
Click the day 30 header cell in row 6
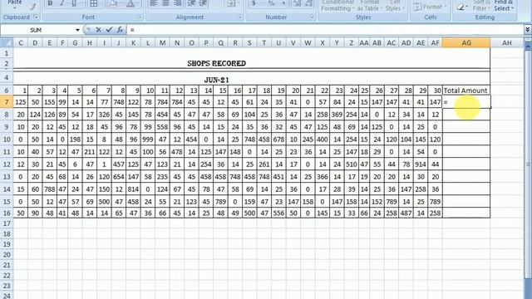[436, 91]
